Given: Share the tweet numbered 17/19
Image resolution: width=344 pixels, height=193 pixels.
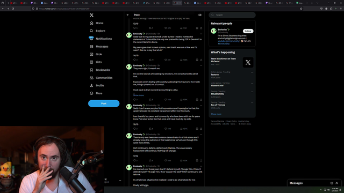Looking at the screenshot, I should pos(201,160).
